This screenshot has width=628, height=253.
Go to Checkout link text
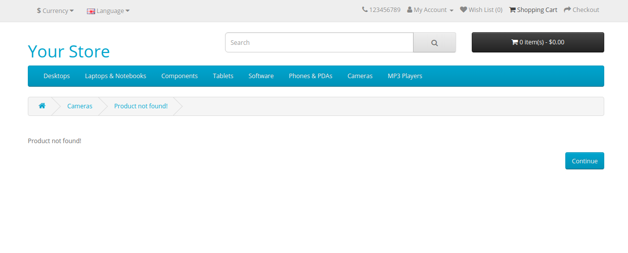point(586,10)
